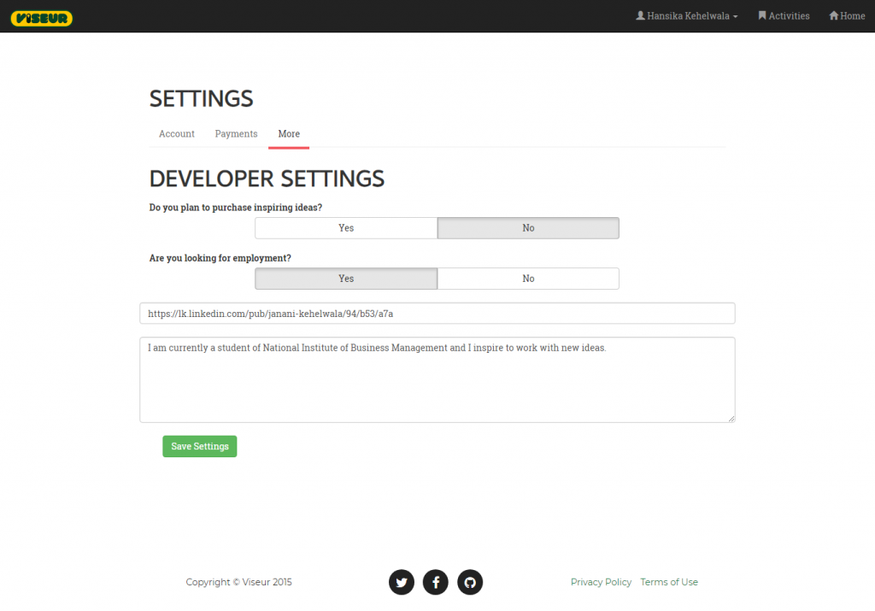Viewport: 875px width, 611px height.
Task: Open the Privacy Policy link
Action: point(601,582)
